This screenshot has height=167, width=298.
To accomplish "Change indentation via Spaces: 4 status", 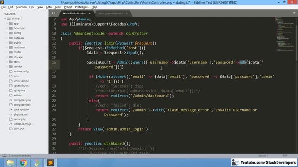I will [x=263, y=156].
